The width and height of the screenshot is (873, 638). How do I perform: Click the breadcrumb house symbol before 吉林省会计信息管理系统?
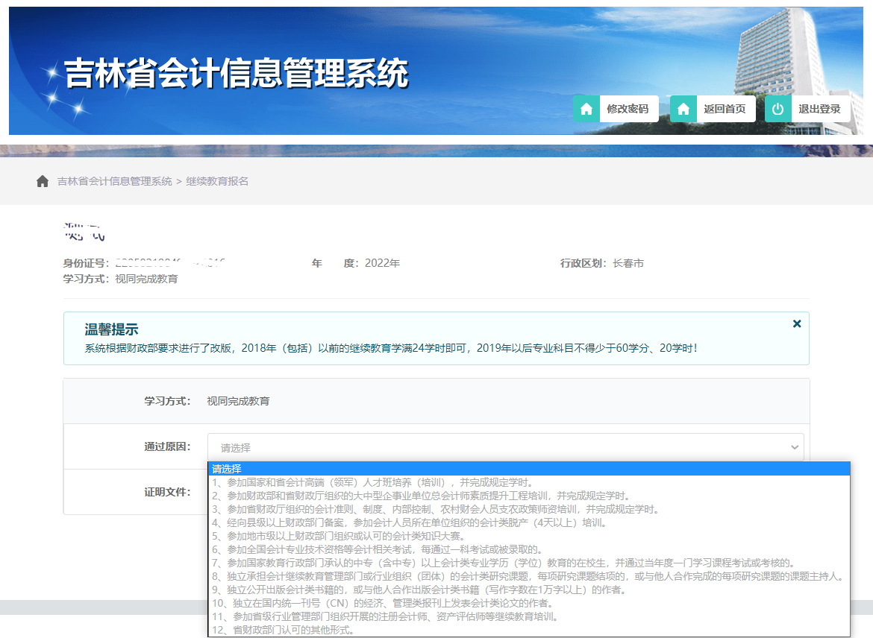pos(43,180)
